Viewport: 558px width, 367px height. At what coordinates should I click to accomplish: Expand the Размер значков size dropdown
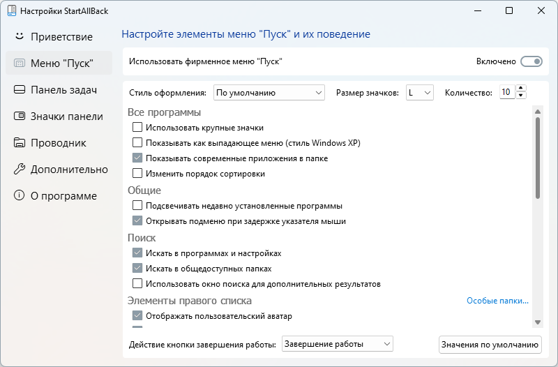pos(420,93)
